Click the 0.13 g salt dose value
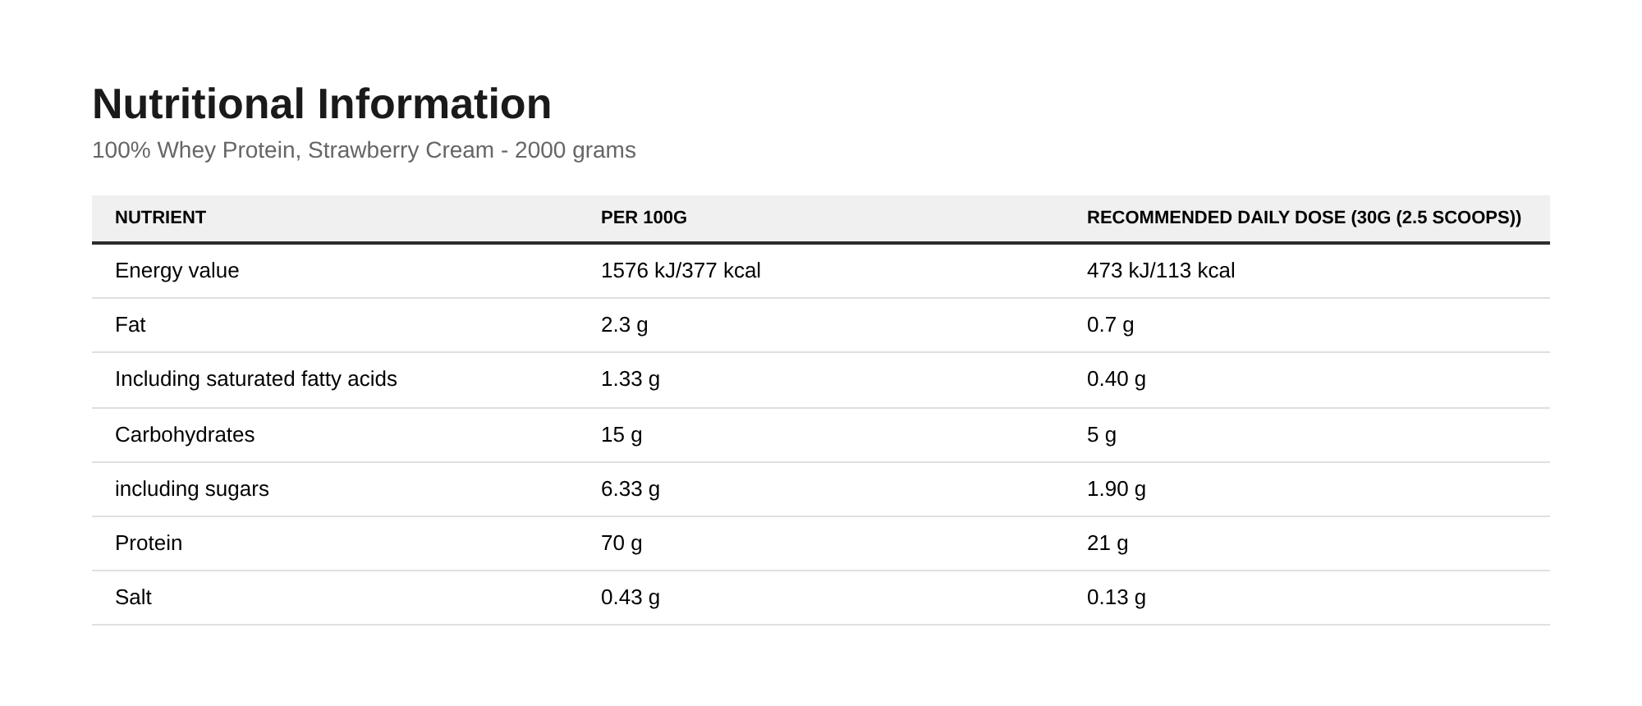 click(1117, 597)
